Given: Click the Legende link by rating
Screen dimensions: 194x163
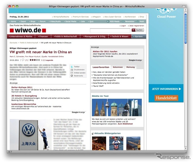Looking at the screenshot, I should (49, 60).
